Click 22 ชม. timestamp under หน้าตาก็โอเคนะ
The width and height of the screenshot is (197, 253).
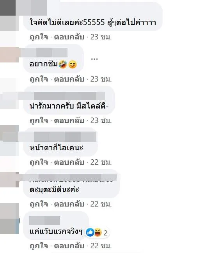(x=101, y=162)
